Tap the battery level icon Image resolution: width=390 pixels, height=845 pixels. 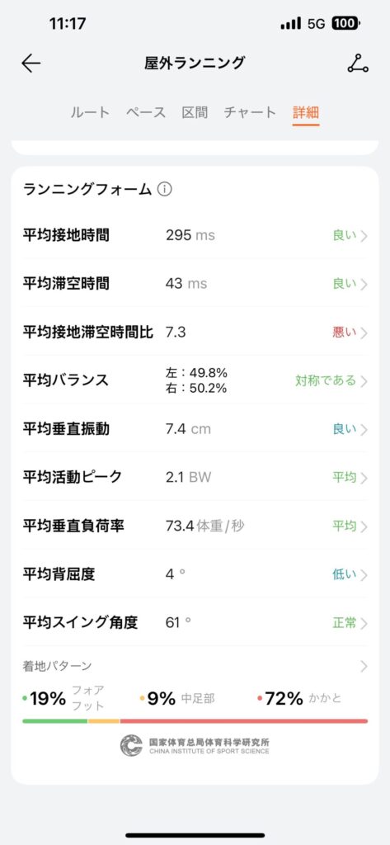(x=345, y=24)
